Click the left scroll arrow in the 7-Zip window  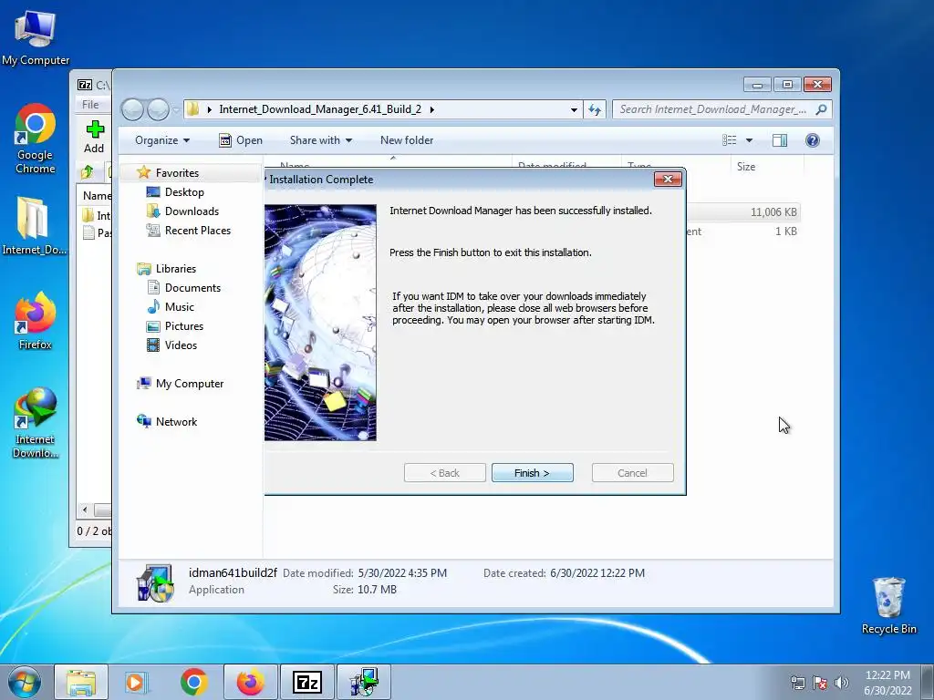85,510
